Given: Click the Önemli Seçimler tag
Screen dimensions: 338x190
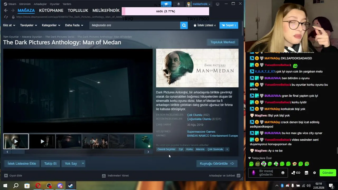Looking at the screenshot, I should coord(166,149).
